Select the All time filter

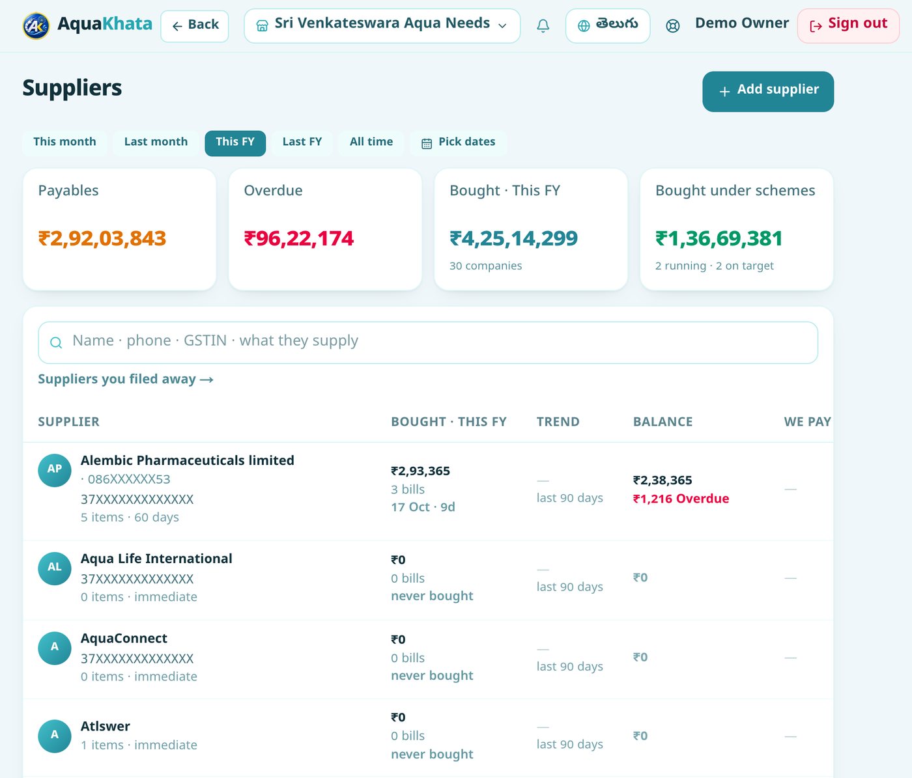[x=371, y=143]
